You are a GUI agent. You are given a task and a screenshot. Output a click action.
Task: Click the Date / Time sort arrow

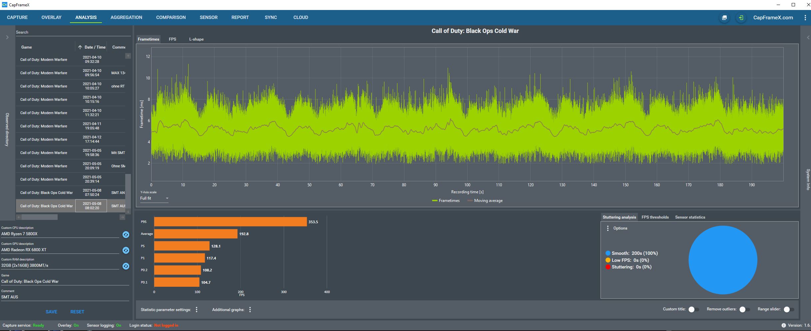click(x=80, y=47)
